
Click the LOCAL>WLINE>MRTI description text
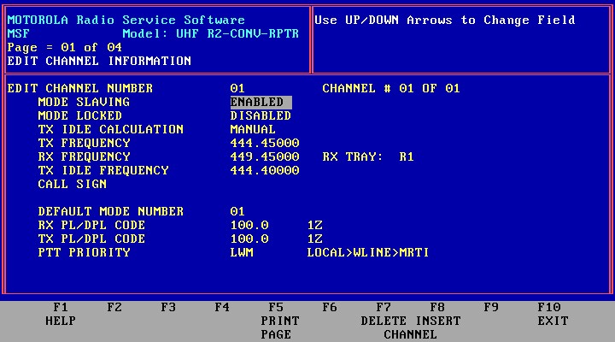[x=368, y=252]
